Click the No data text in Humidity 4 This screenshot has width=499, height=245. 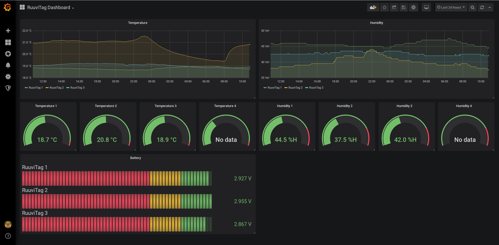465,140
